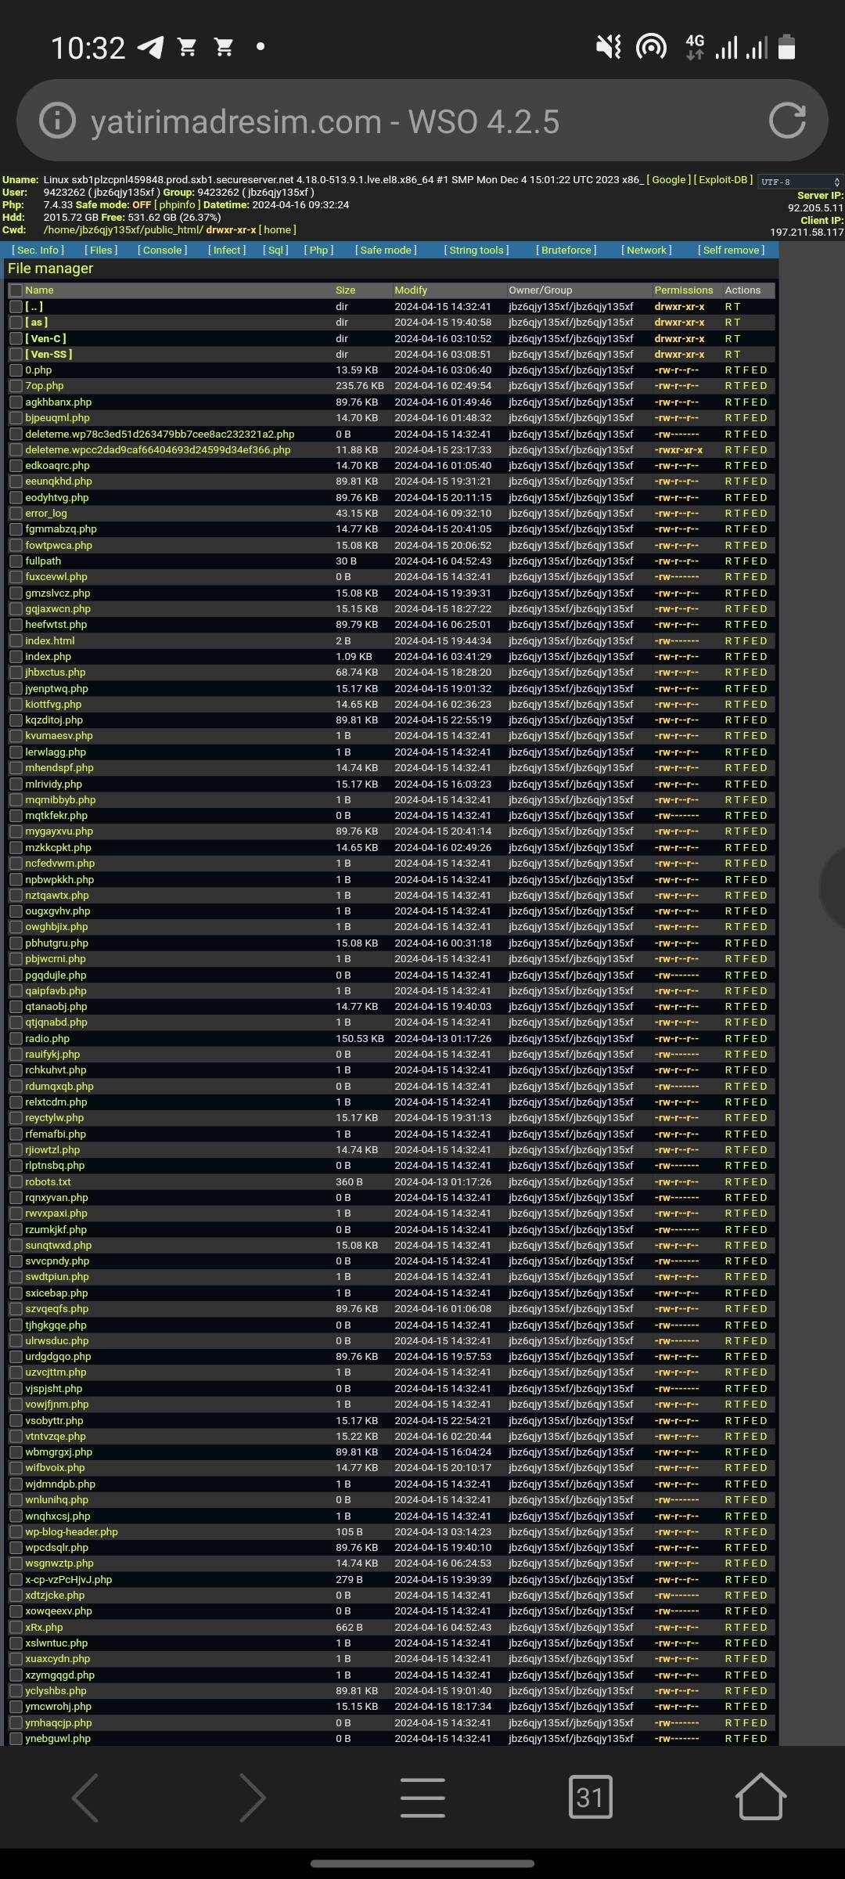
Task: Open the Network menu item
Action: (x=647, y=250)
